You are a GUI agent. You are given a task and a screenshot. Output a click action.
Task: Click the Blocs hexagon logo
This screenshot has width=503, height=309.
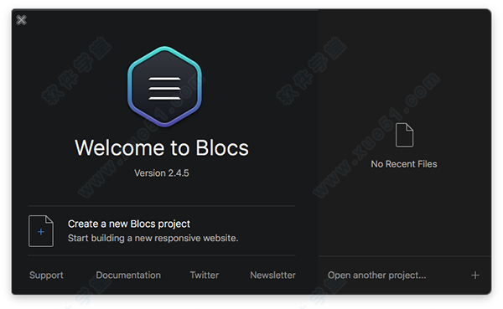[164, 86]
